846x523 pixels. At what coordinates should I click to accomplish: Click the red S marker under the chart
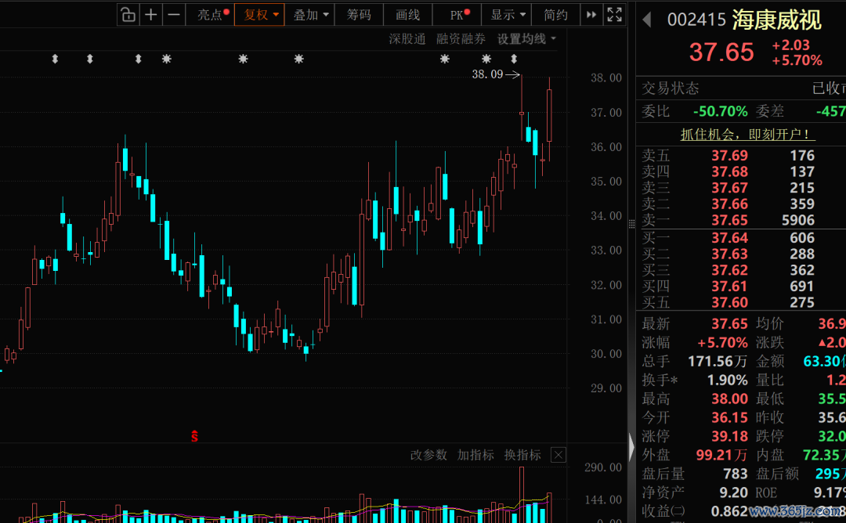pos(195,436)
